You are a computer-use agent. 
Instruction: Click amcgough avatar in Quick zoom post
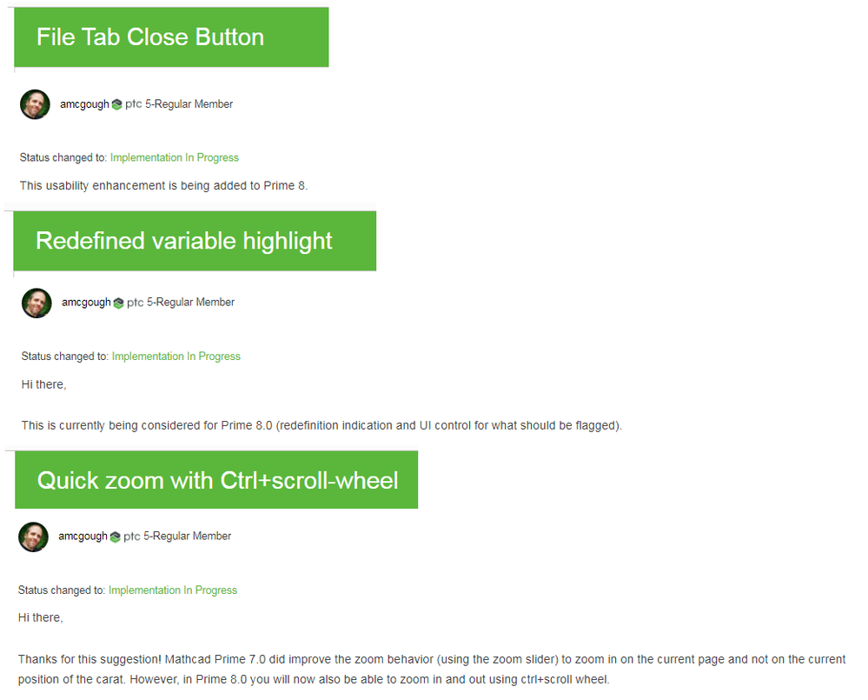pyautogui.click(x=33, y=537)
